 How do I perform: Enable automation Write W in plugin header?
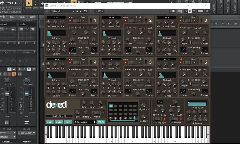click(x=194, y=11)
